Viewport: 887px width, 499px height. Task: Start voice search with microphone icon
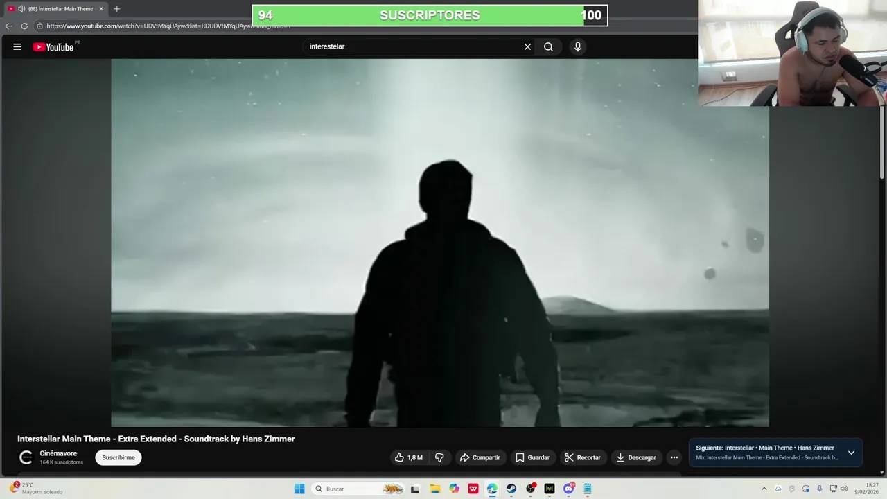pos(578,46)
